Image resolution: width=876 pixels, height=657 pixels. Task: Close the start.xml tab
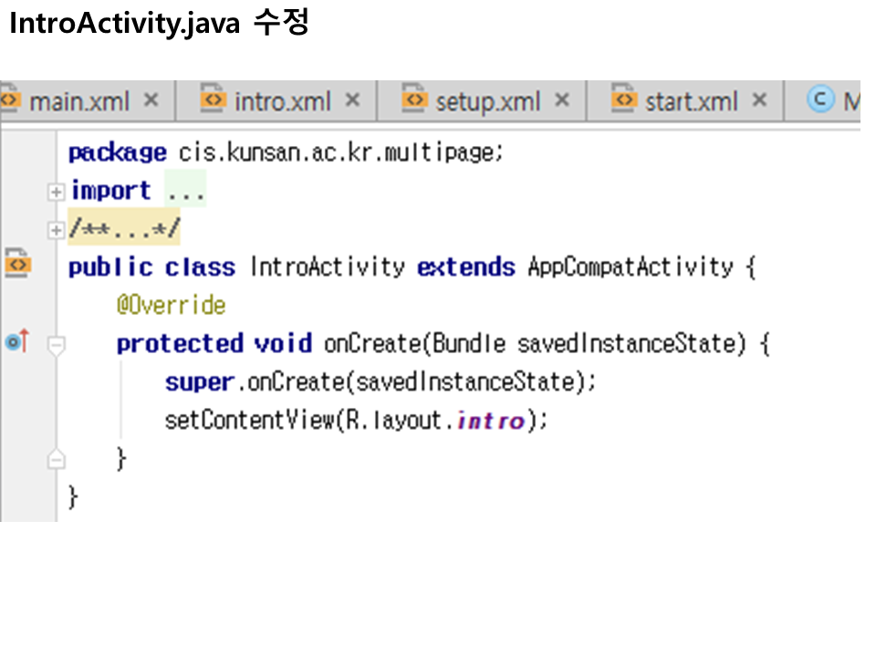coord(758,99)
